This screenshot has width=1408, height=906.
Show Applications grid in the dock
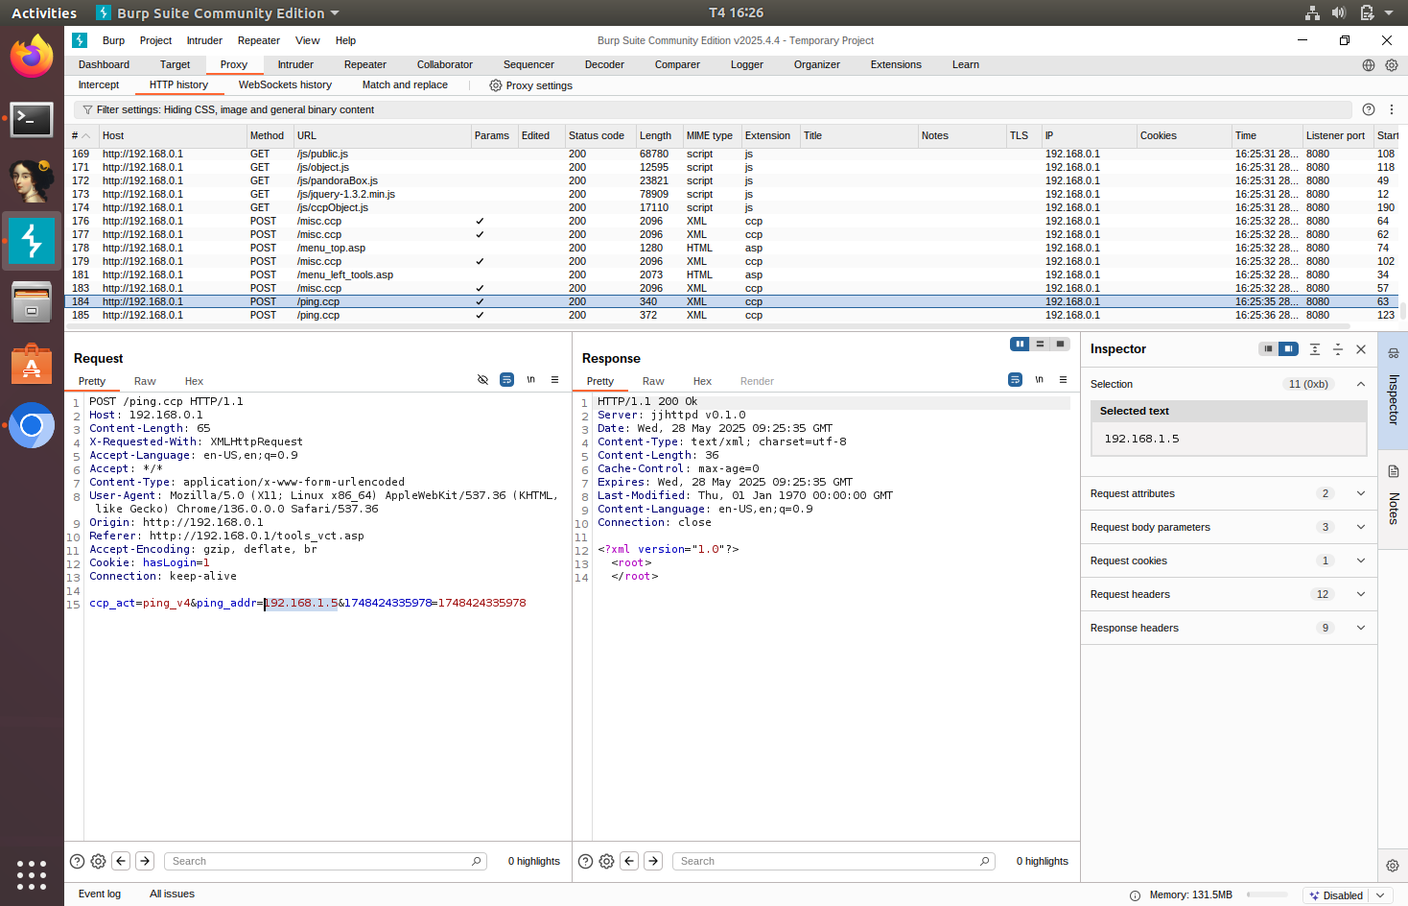[32, 874]
